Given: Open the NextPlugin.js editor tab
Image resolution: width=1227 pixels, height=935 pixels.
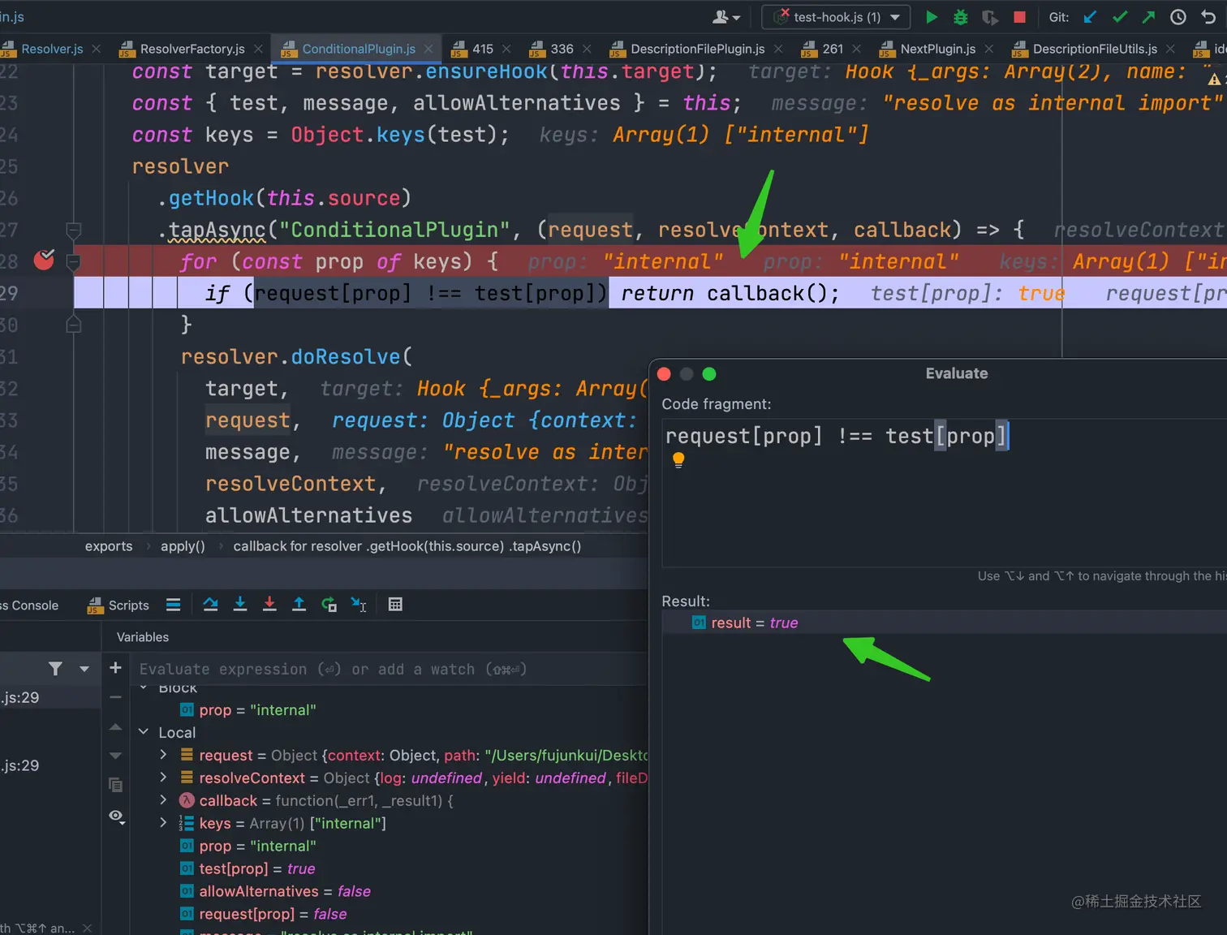Looking at the screenshot, I should pos(937,49).
